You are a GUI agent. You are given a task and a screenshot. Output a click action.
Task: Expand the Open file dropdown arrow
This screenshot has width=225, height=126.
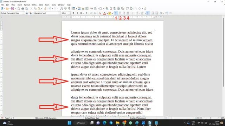point(10,9)
